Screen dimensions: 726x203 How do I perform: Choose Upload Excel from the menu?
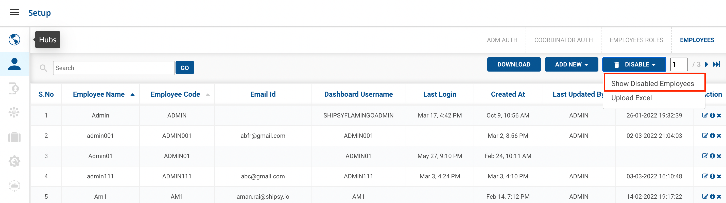pyautogui.click(x=631, y=98)
